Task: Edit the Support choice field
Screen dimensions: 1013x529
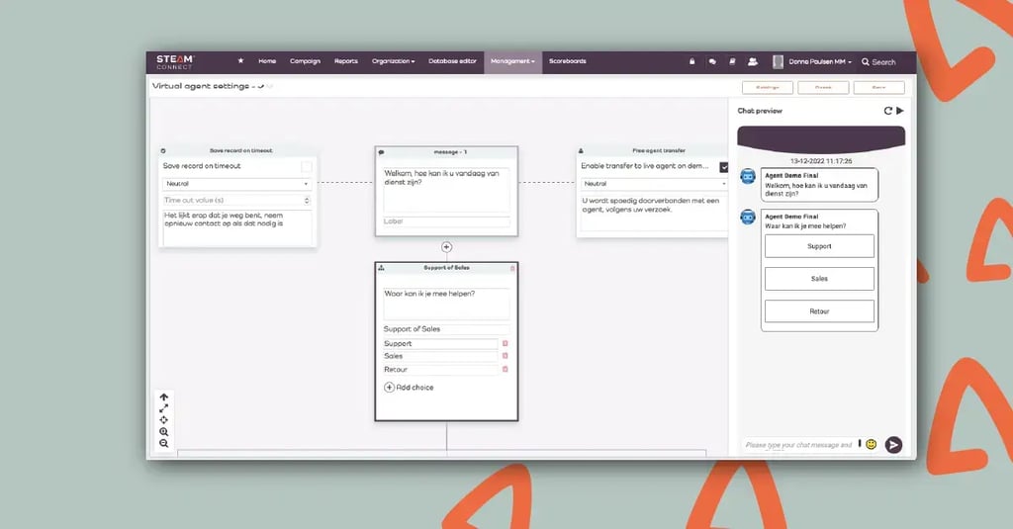Action: 440,344
